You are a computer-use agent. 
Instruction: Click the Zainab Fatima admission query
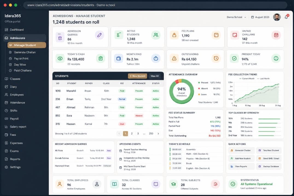tap(83, 158)
